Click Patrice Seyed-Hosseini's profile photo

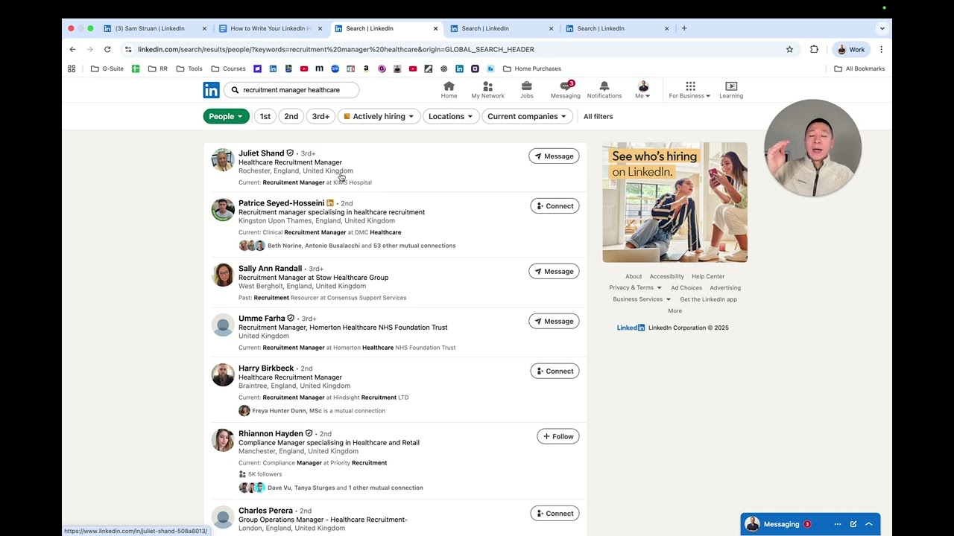pyautogui.click(x=223, y=210)
